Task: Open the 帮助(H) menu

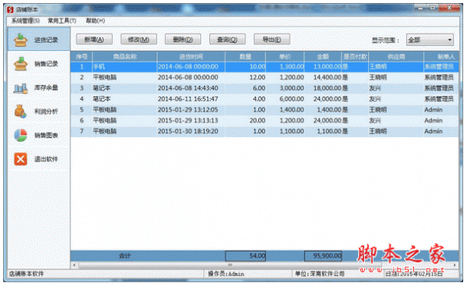Action: (x=95, y=20)
